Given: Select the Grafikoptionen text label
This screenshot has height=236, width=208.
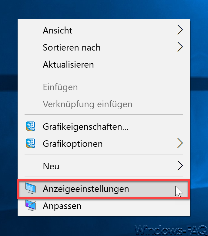Looking at the screenshot, I should pos(73,144).
